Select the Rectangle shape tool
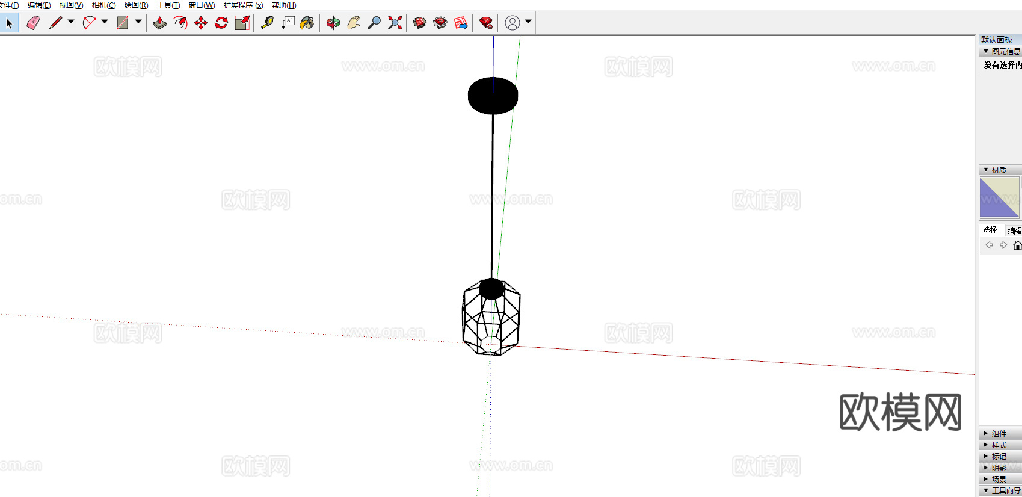 pos(123,23)
